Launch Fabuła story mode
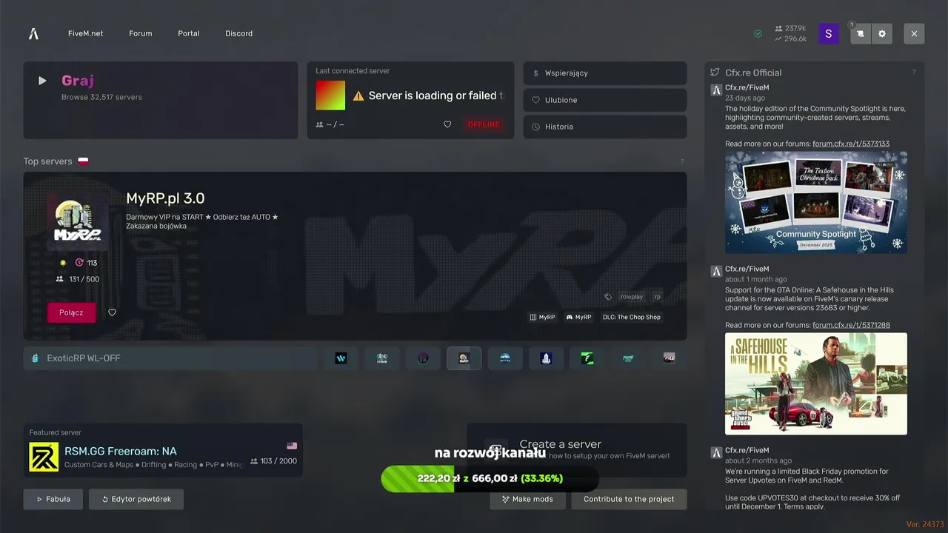Viewport: 948px width, 533px height. click(x=53, y=499)
